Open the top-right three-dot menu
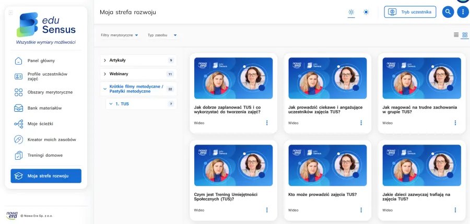The height and width of the screenshot is (224, 470). tap(463, 12)
